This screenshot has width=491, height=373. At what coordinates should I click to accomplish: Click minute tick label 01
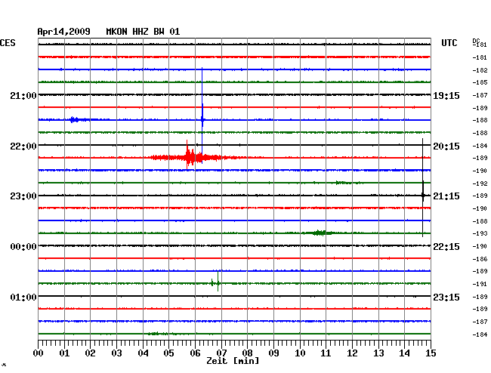[x=64, y=353]
